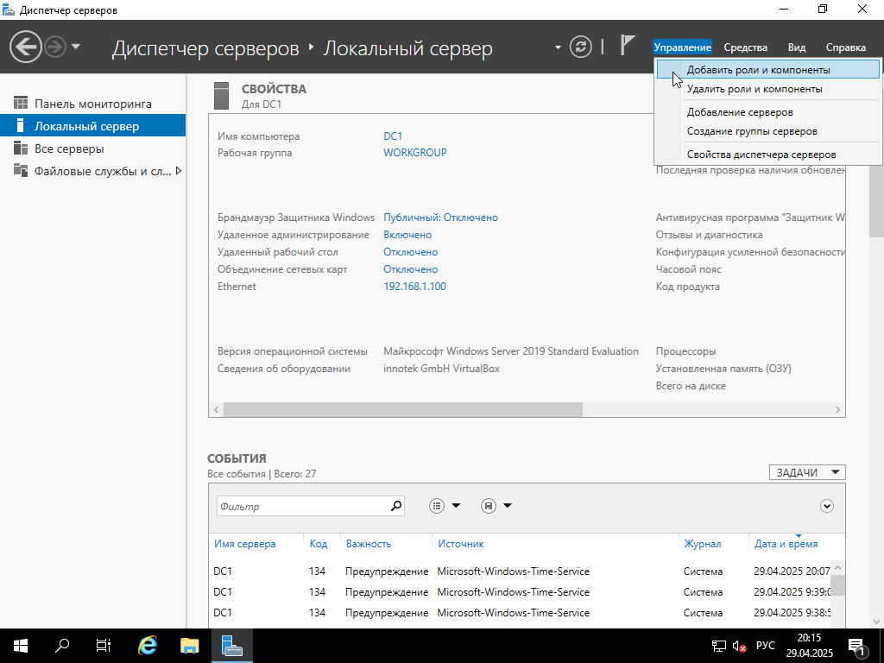Open the Управление menu

pyautogui.click(x=682, y=47)
